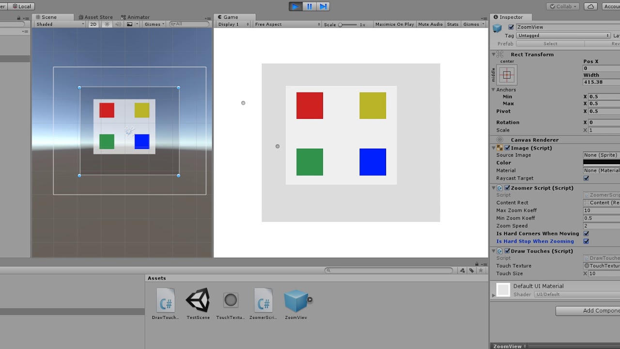Click the Stats button

[452, 24]
